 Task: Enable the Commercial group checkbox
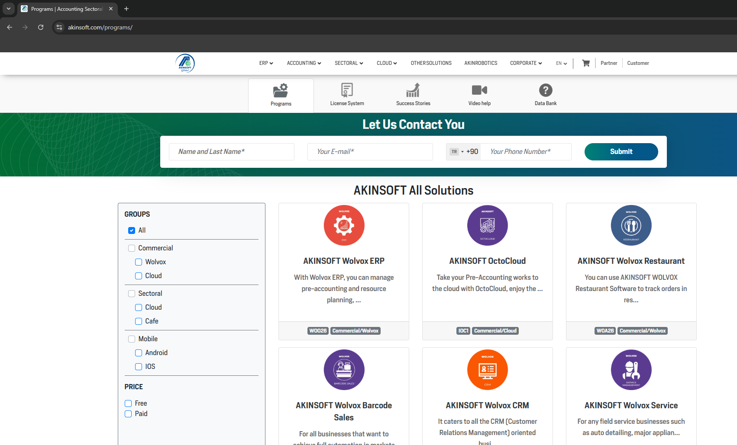(x=132, y=248)
